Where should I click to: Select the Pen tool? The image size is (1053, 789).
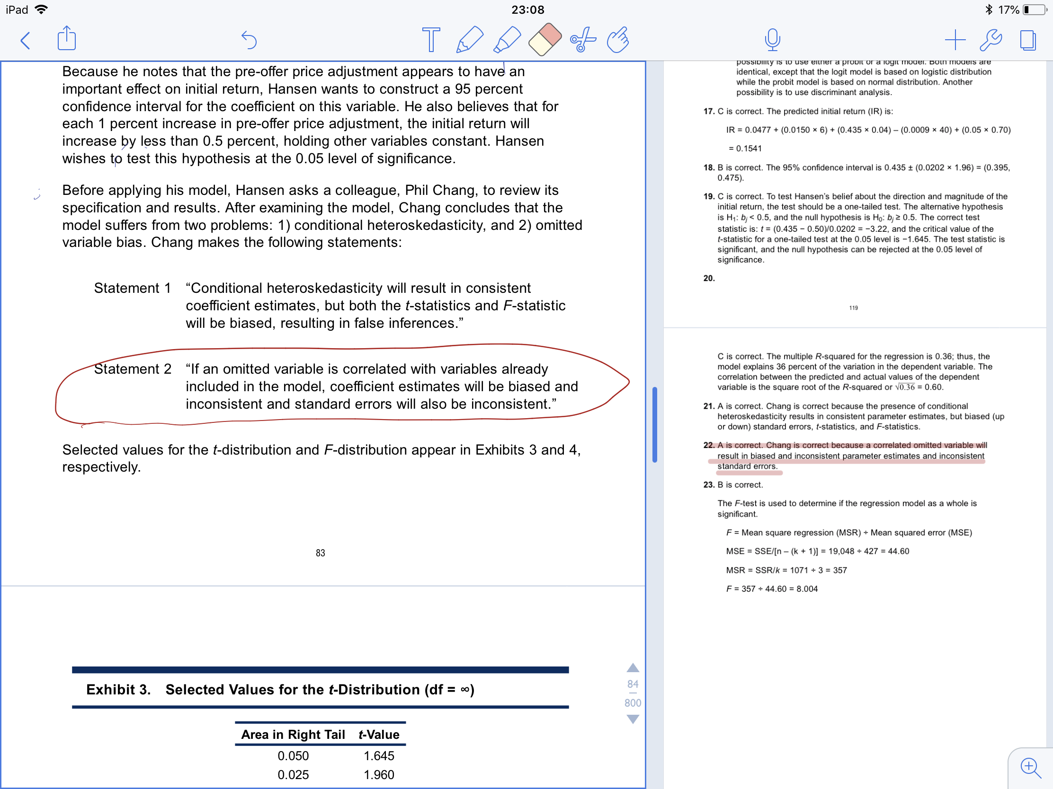[469, 39]
